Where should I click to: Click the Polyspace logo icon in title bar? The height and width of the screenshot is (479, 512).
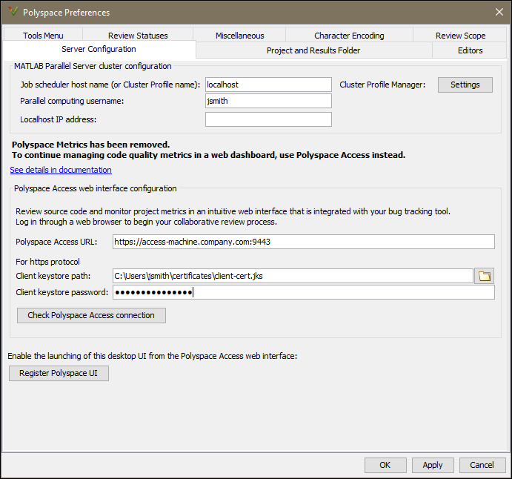tap(12, 12)
